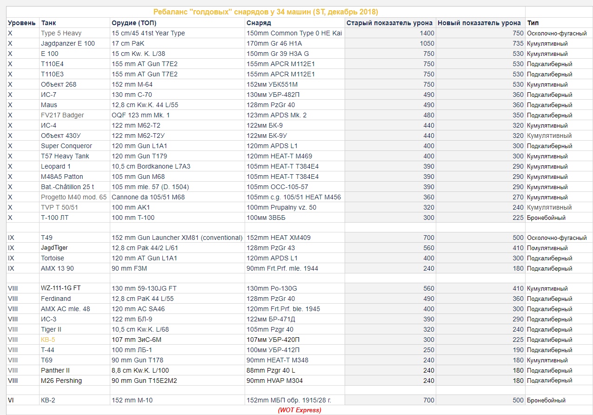Click the '150mm Common Type 0 HE Kai' cell
Viewport: 593px width, 415px height.
point(294,33)
